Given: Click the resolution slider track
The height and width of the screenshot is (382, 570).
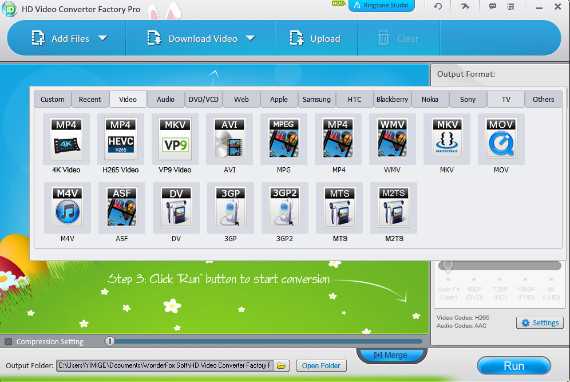Looking at the screenshot, I should tap(500, 266).
